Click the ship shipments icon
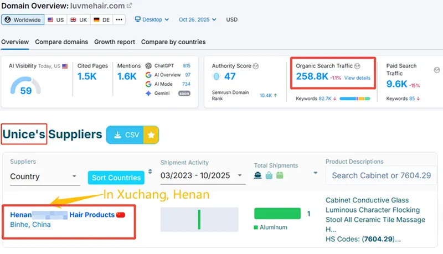This screenshot has width=443, height=254. click(259, 175)
